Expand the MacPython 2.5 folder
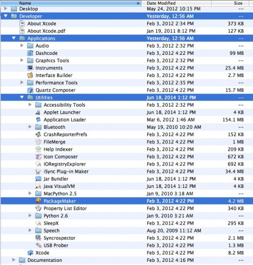Screen dimensions: 253x265 pyautogui.click(x=30, y=193)
